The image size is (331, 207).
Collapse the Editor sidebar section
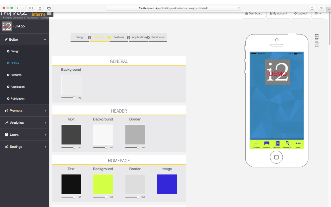click(x=25, y=40)
